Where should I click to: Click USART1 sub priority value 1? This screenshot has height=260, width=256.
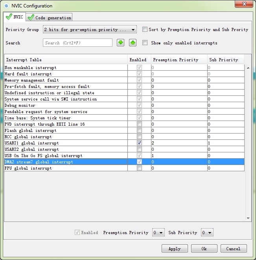tap(226, 143)
